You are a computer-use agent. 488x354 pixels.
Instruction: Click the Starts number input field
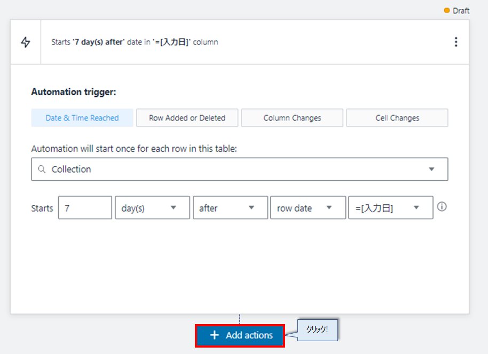click(85, 208)
